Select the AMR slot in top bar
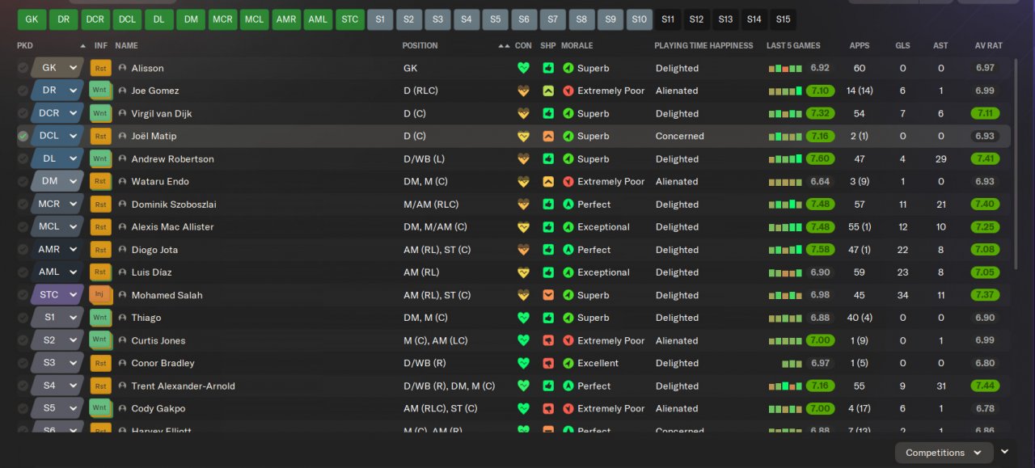The width and height of the screenshot is (1035, 468). tap(285, 19)
